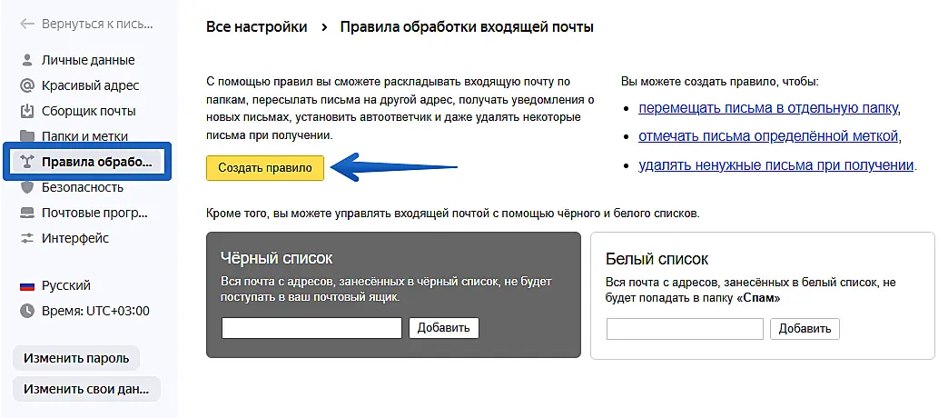Follow link удалять ненужные письма при получении
The image size is (948, 418).
click(x=775, y=164)
